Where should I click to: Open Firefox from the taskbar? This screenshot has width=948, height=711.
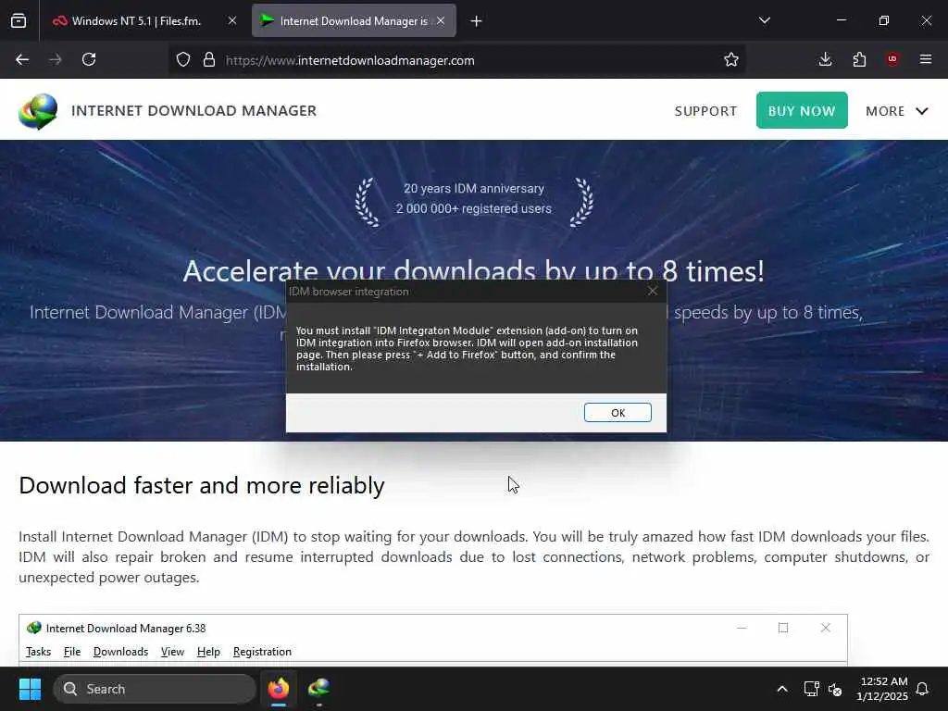pos(279,689)
